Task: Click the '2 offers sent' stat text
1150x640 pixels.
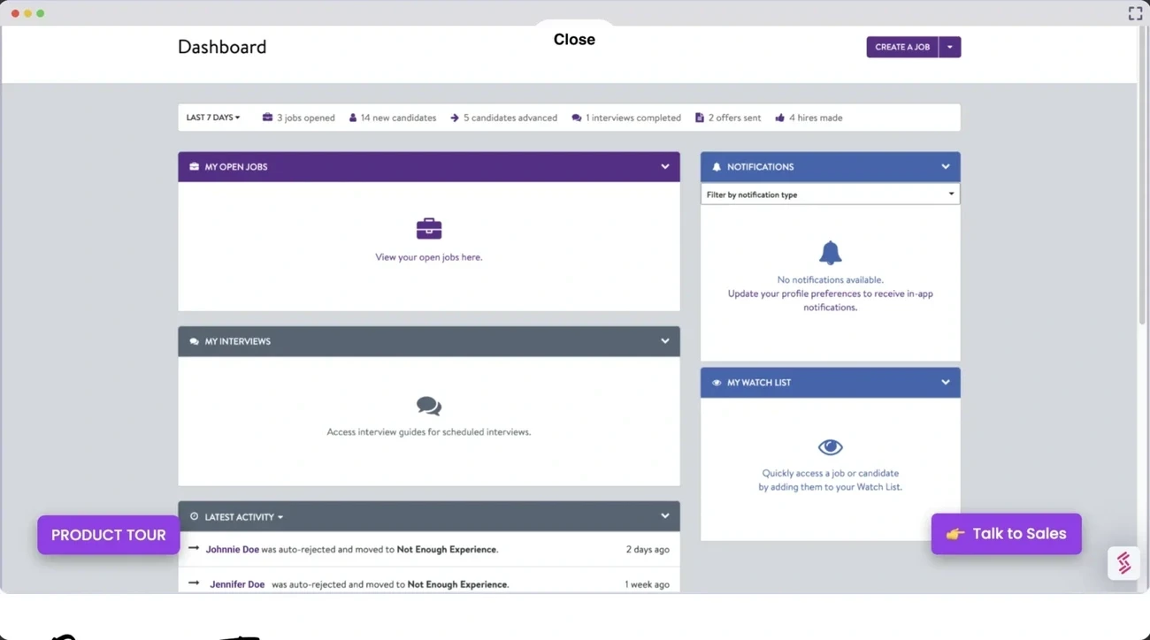Action: [734, 118]
